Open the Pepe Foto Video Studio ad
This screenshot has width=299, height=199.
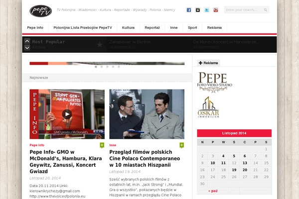214,82
